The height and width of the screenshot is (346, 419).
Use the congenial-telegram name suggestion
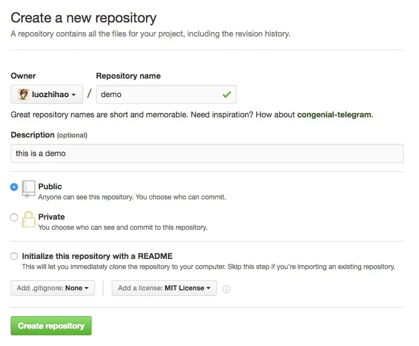[334, 115]
